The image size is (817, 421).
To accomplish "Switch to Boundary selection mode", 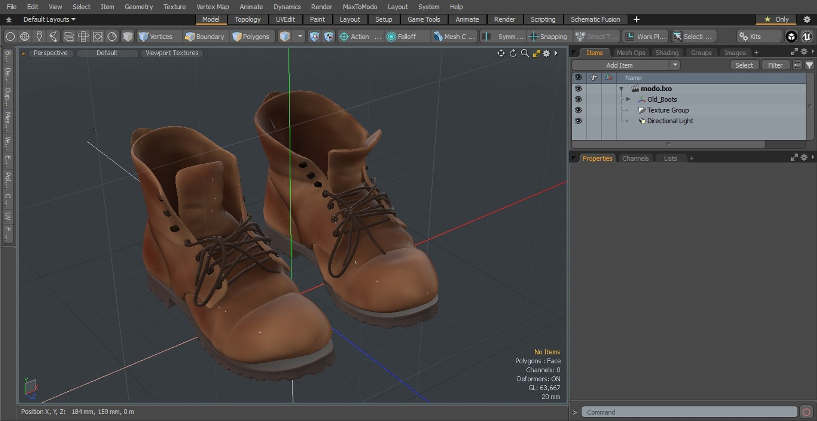I will (x=204, y=37).
